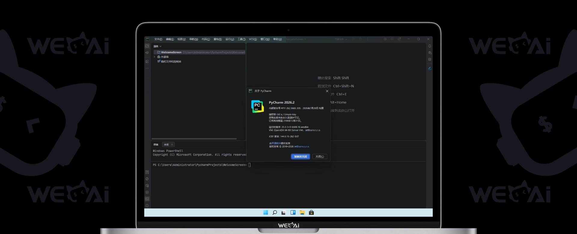
Task: Open the Windows Start button
Action: coord(266,212)
